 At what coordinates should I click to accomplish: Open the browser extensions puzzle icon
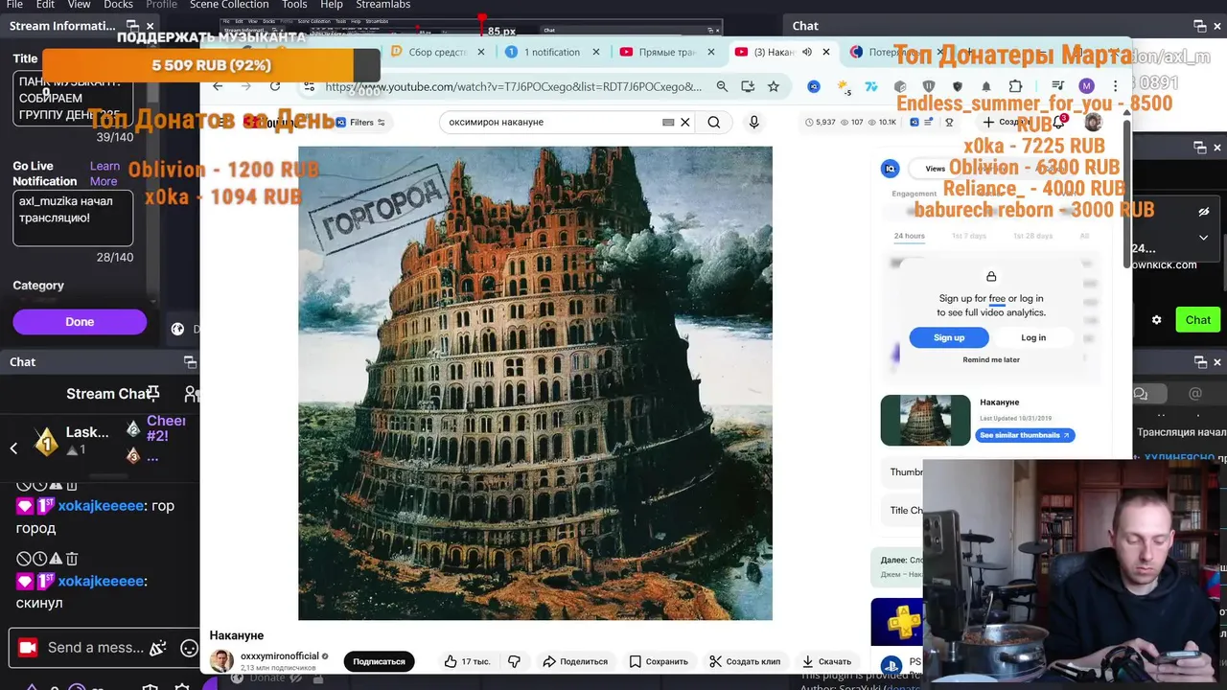point(1015,86)
